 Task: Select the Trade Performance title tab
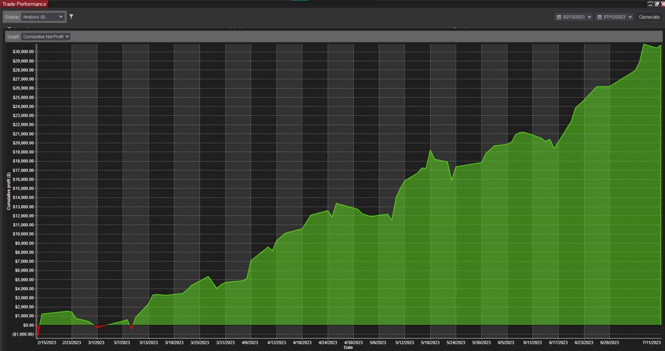click(24, 4)
